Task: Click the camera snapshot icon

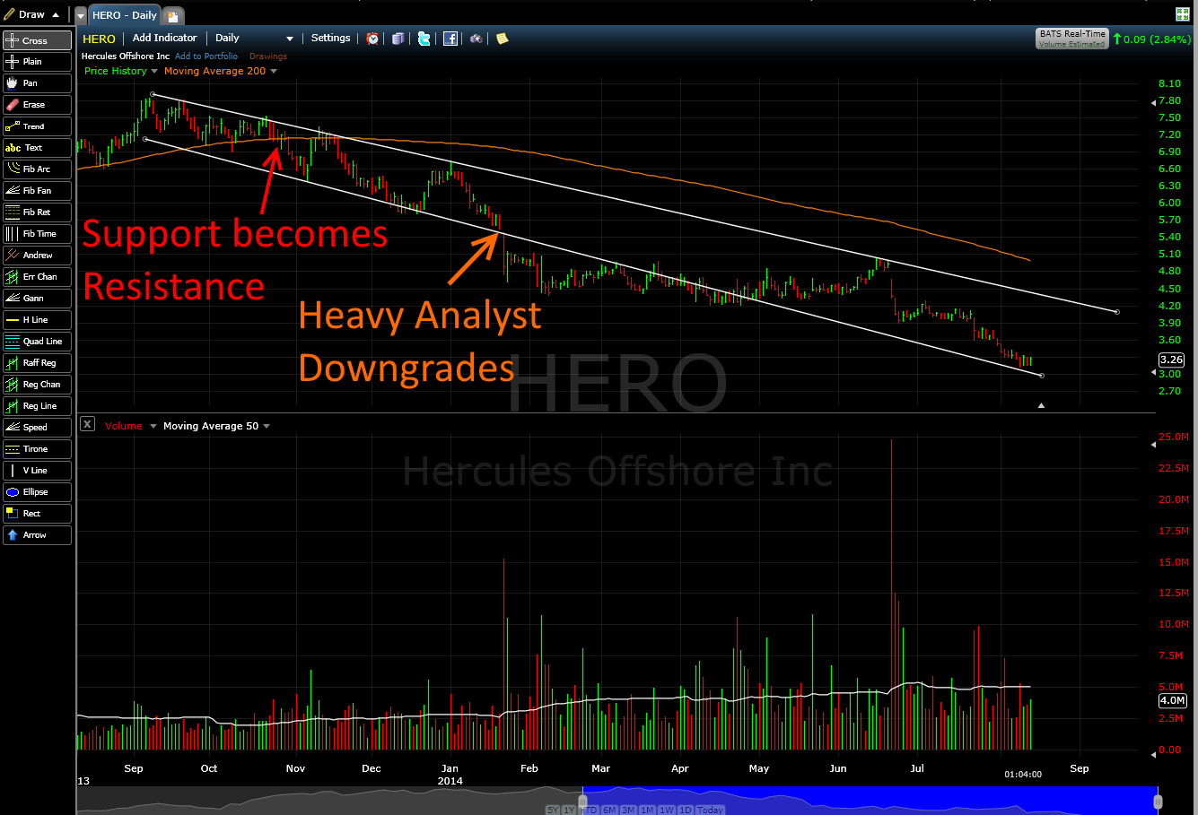Action: [477, 39]
